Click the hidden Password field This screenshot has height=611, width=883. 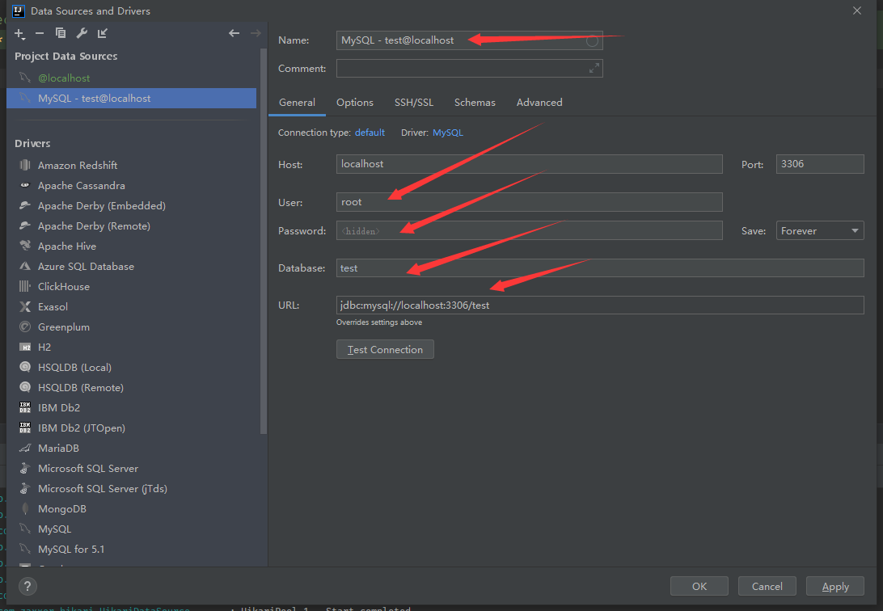point(530,230)
